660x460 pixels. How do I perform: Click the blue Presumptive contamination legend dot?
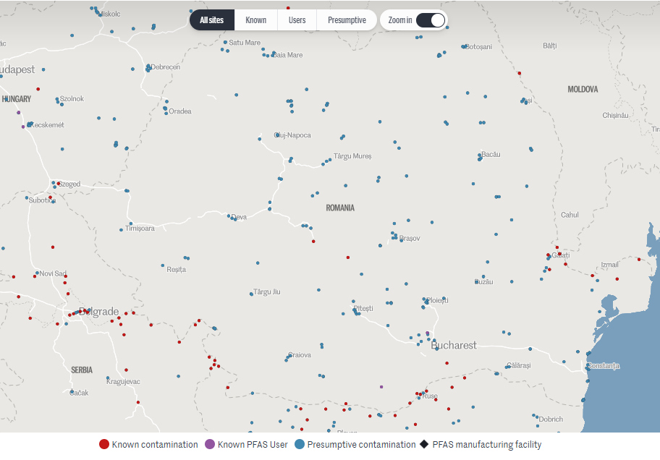(x=299, y=444)
